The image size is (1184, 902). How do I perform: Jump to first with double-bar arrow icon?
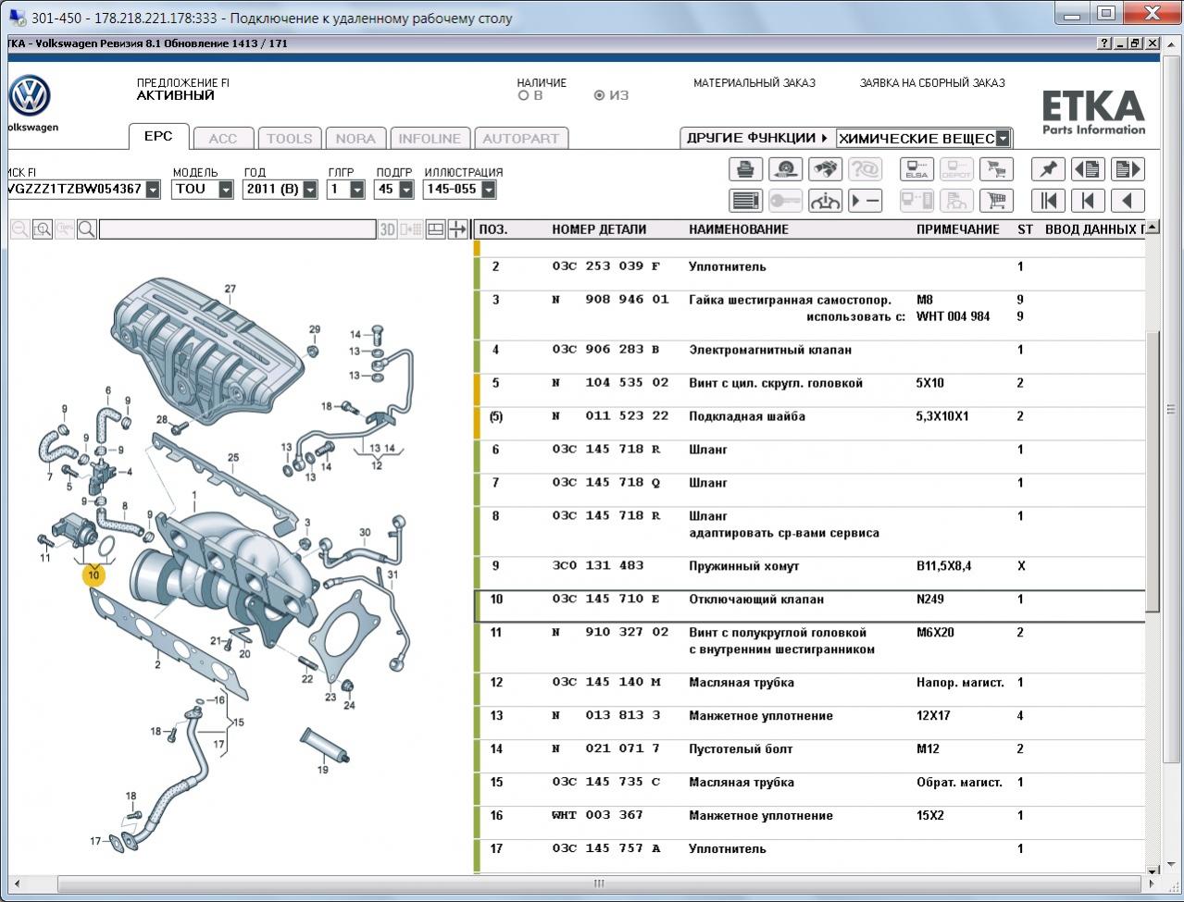point(1048,201)
